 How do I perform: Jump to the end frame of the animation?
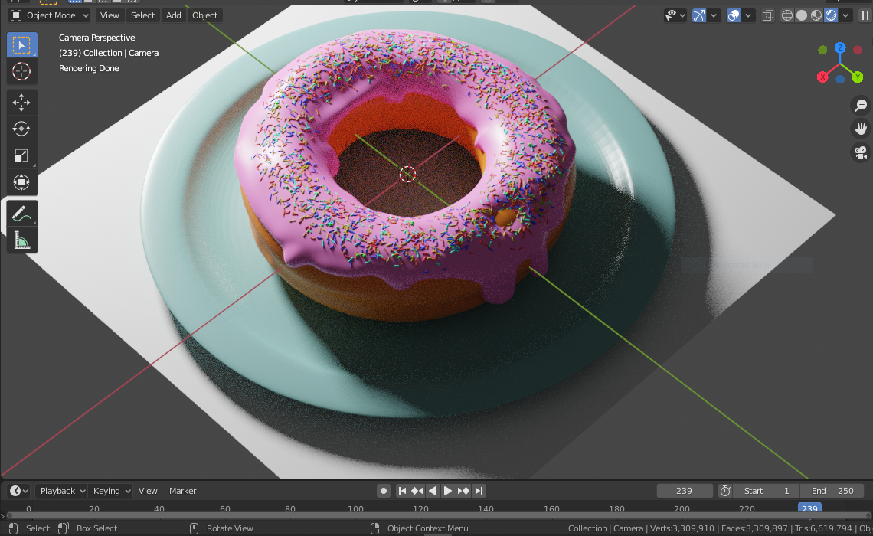point(479,491)
